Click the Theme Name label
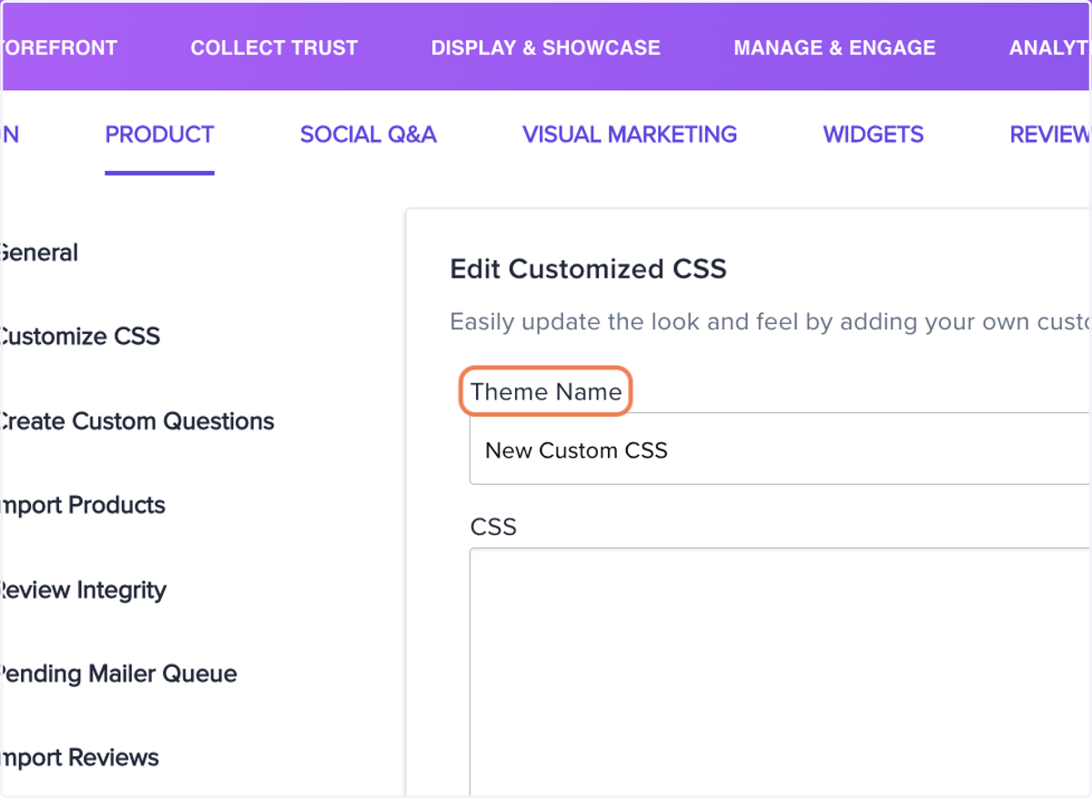Viewport: 1092px width, 798px height. click(x=546, y=392)
